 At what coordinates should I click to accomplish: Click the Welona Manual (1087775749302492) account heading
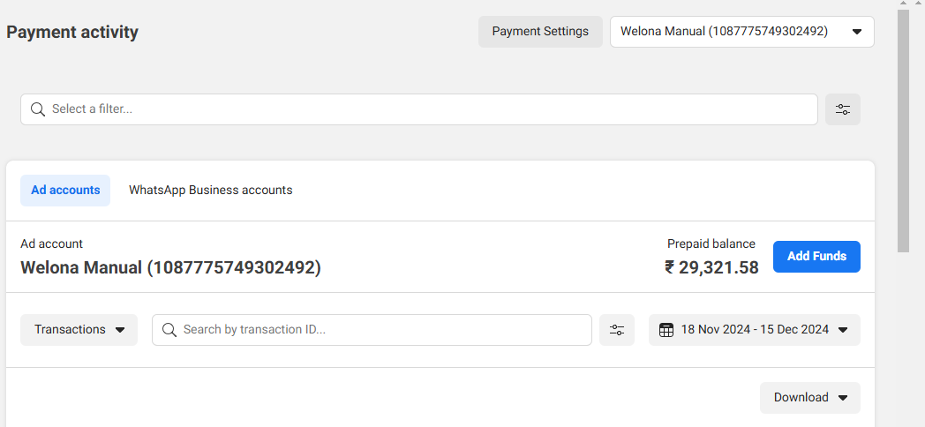tap(171, 267)
